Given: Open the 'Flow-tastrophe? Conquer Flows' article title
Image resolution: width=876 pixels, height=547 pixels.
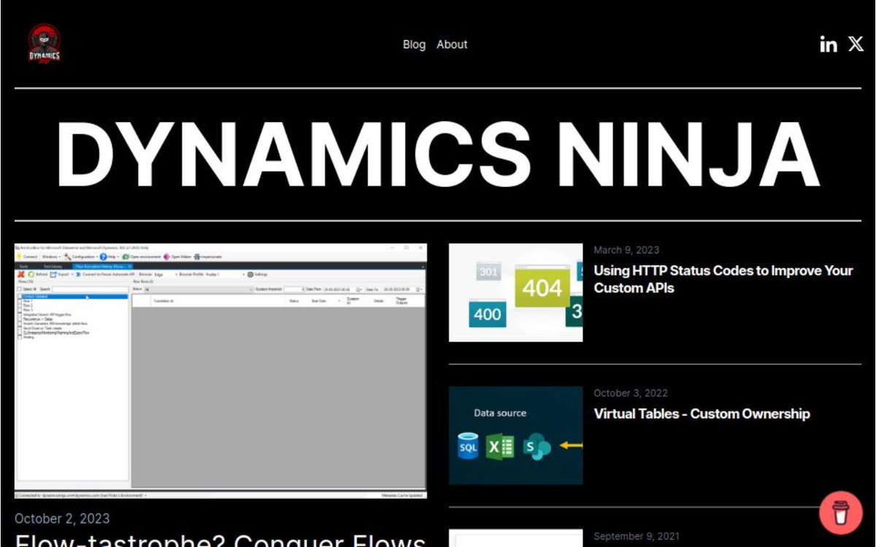Looking at the screenshot, I should pos(220,540).
